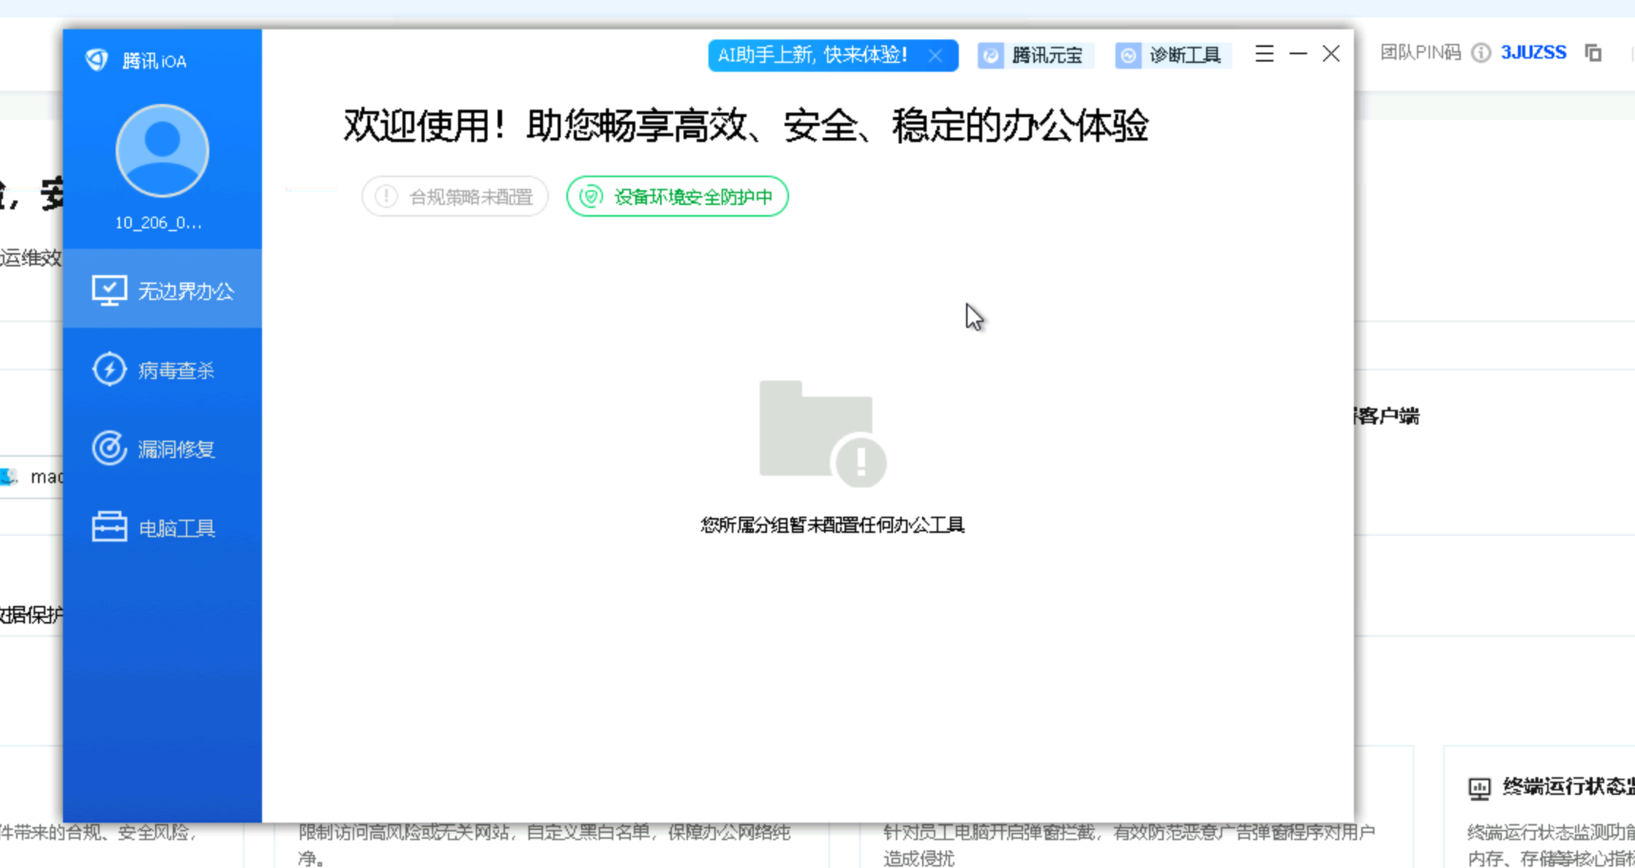The width and height of the screenshot is (1635, 868).
Task: Click the green shield protection icon
Action: pos(591,196)
